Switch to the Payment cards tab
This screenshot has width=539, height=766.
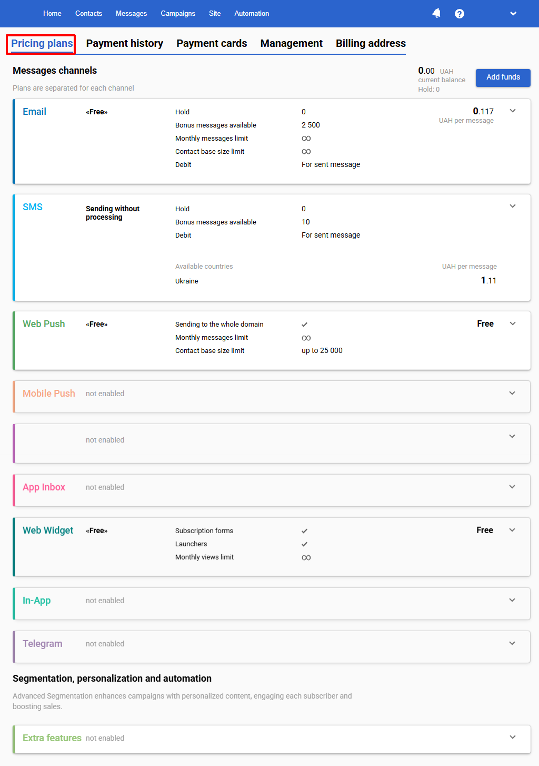(212, 43)
